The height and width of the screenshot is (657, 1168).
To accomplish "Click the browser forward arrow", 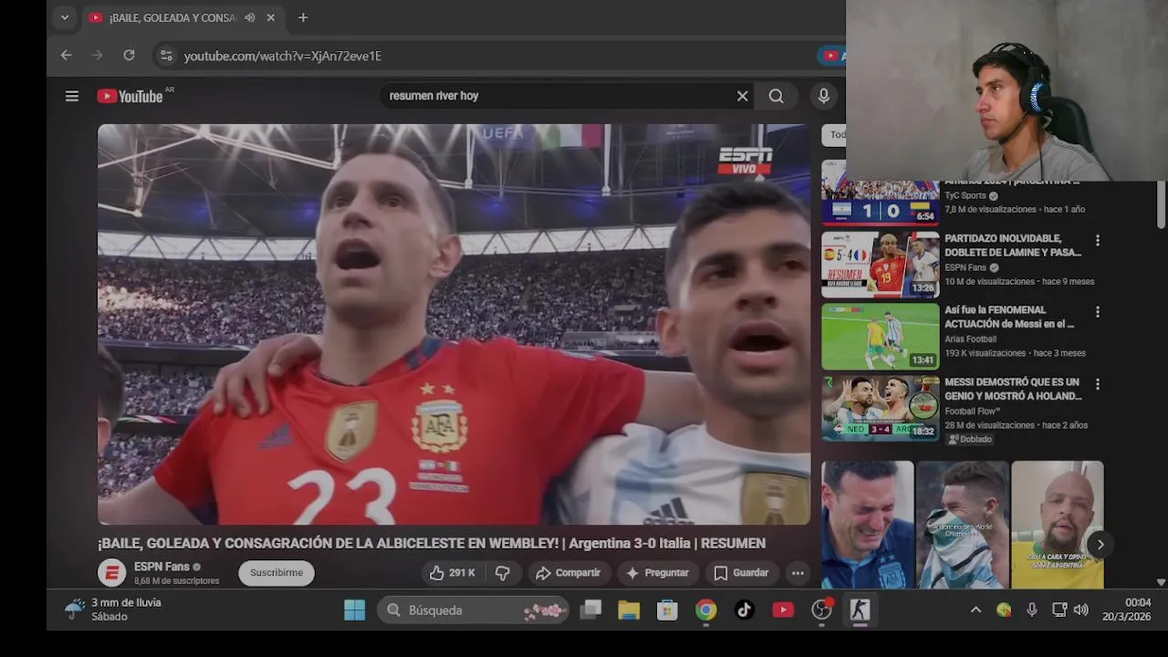I will click(98, 56).
